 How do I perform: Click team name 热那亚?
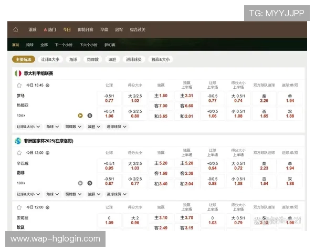click(x=23, y=106)
